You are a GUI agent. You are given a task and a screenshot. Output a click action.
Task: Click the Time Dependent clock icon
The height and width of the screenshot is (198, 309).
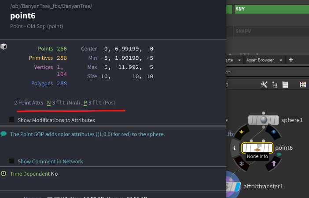4,173
